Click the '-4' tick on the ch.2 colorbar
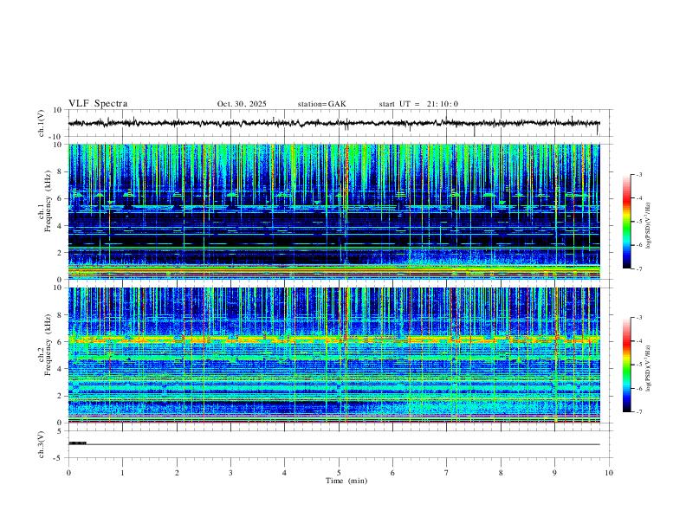The image size is (686, 530). tap(639, 340)
